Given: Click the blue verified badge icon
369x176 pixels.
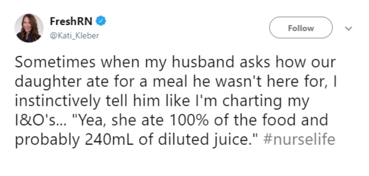Looking at the screenshot, I should point(101,21).
